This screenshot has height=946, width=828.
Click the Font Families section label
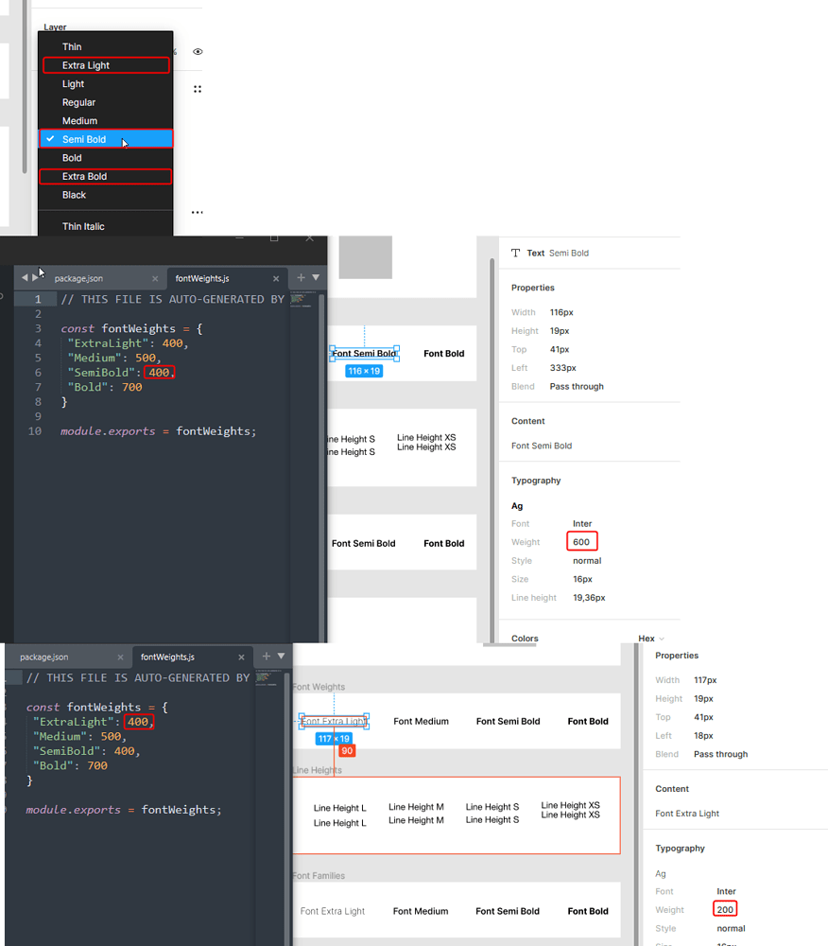click(319, 875)
